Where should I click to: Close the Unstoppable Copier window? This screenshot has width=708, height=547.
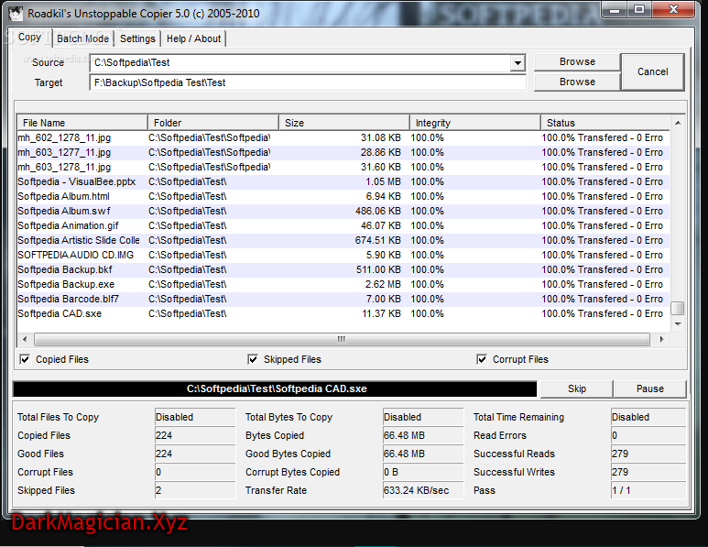[673, 9]
